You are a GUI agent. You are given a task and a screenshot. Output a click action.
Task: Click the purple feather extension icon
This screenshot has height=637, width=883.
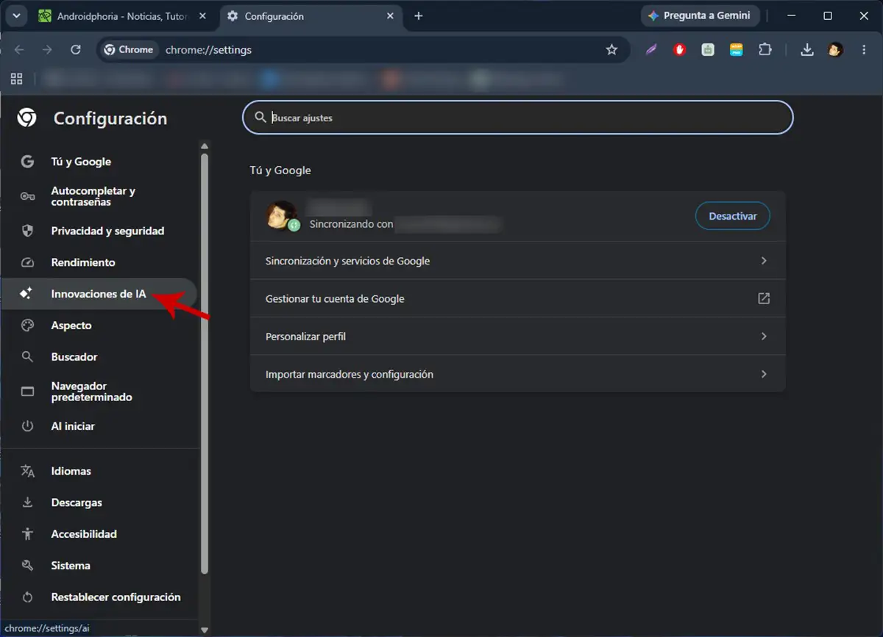651,50
